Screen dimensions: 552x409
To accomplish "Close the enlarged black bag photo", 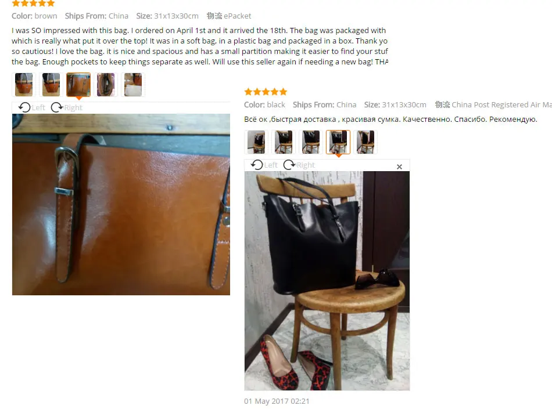I will 399,167.
